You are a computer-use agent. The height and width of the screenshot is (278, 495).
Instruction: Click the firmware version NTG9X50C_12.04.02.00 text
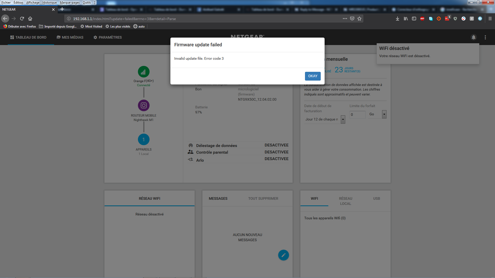[x=257, y=99]
